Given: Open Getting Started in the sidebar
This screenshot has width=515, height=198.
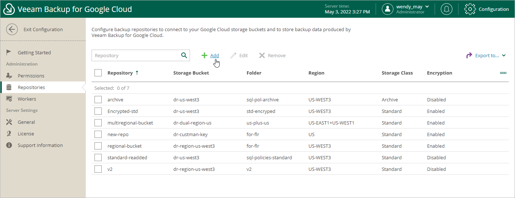Looking at the screenshot, I should coord(34,52).
